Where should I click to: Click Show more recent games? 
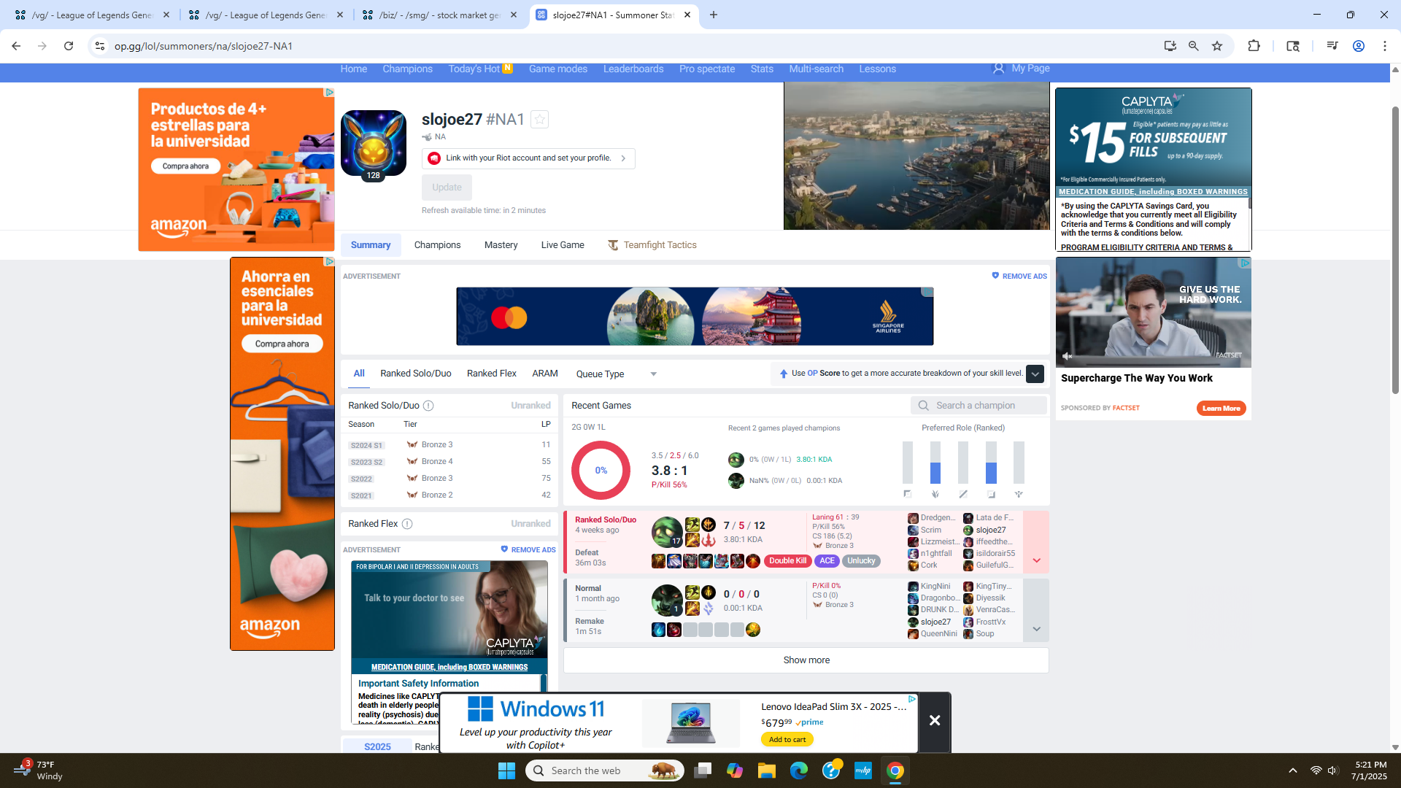pos(806,660)
